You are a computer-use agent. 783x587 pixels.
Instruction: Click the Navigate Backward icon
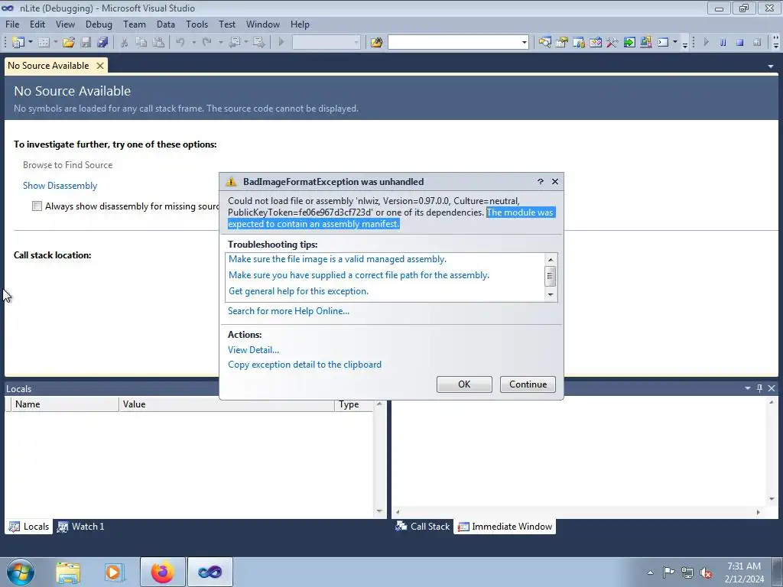click(235, 43)
